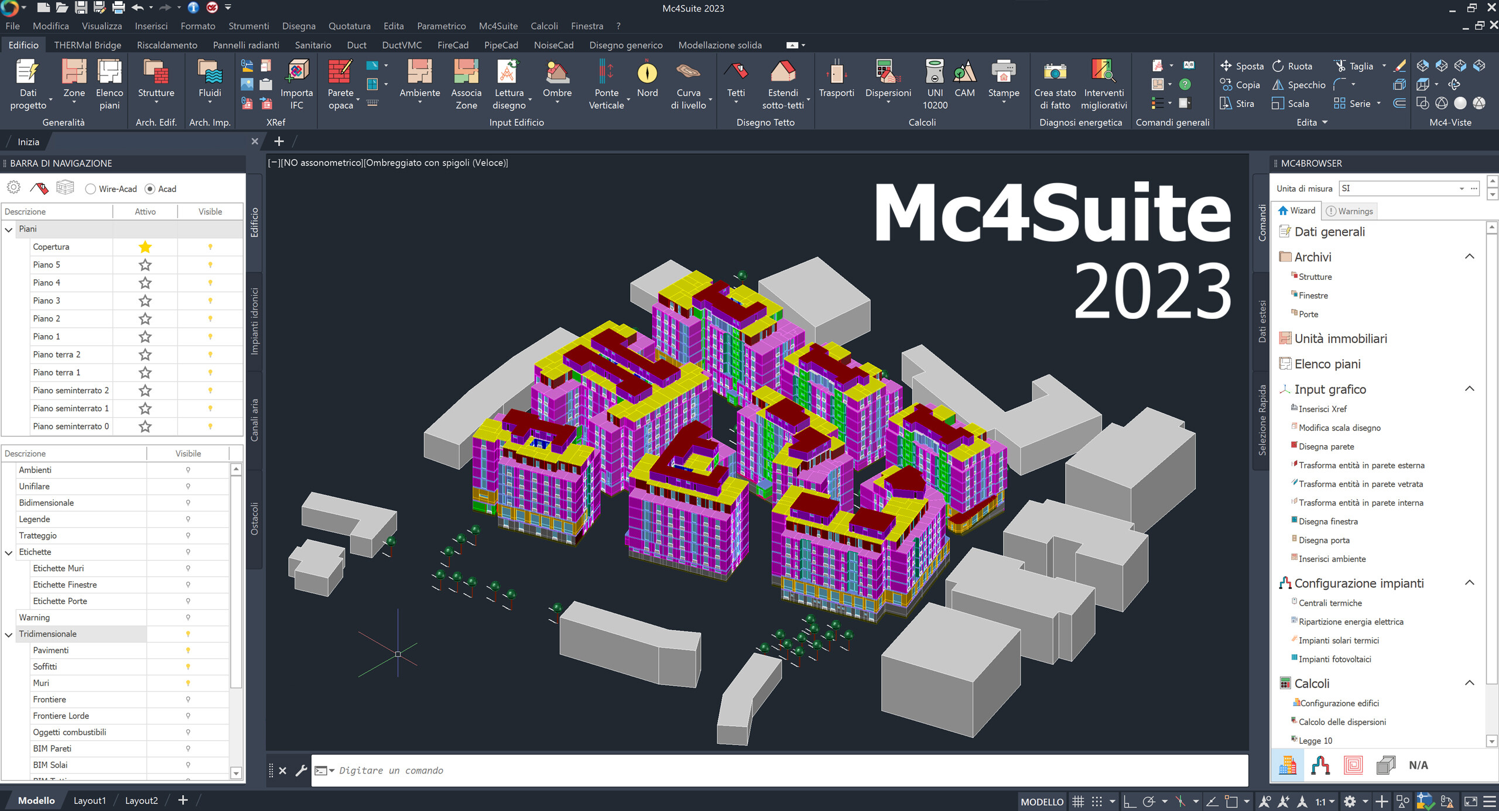Click Crea stato di fatto
Viewport: 1499px width, 811px height.
click(1055, 84)
